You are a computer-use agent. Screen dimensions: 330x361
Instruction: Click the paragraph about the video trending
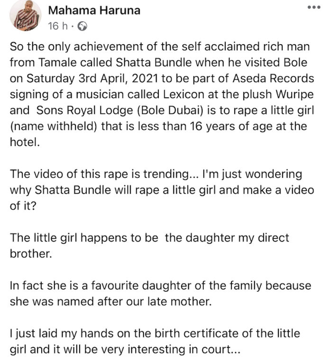tap(162, 190)
